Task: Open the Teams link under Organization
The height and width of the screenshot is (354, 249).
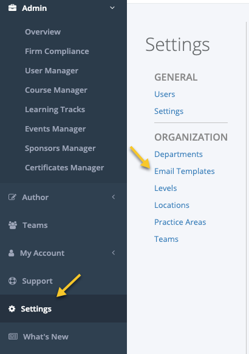Action: 166,239
